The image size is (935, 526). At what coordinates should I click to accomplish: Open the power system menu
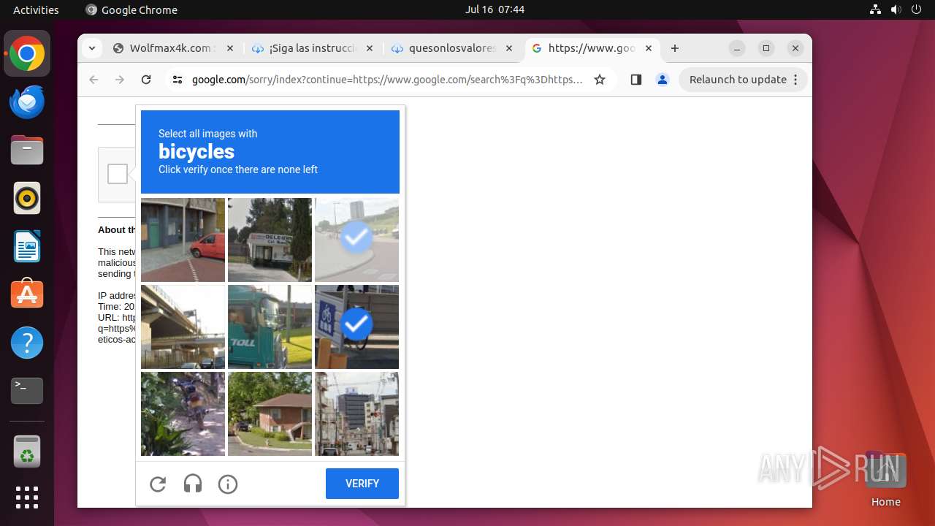click(x=916, y=9)
